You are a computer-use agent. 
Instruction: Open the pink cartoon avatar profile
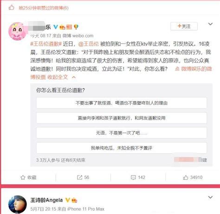coord(17,31)
